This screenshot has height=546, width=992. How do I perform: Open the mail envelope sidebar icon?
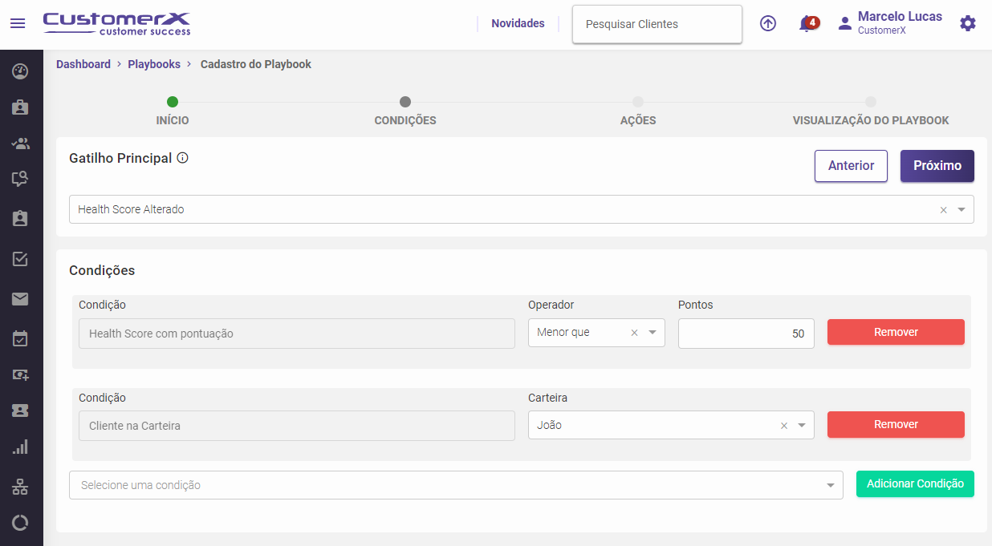click(x=21, y=299)
